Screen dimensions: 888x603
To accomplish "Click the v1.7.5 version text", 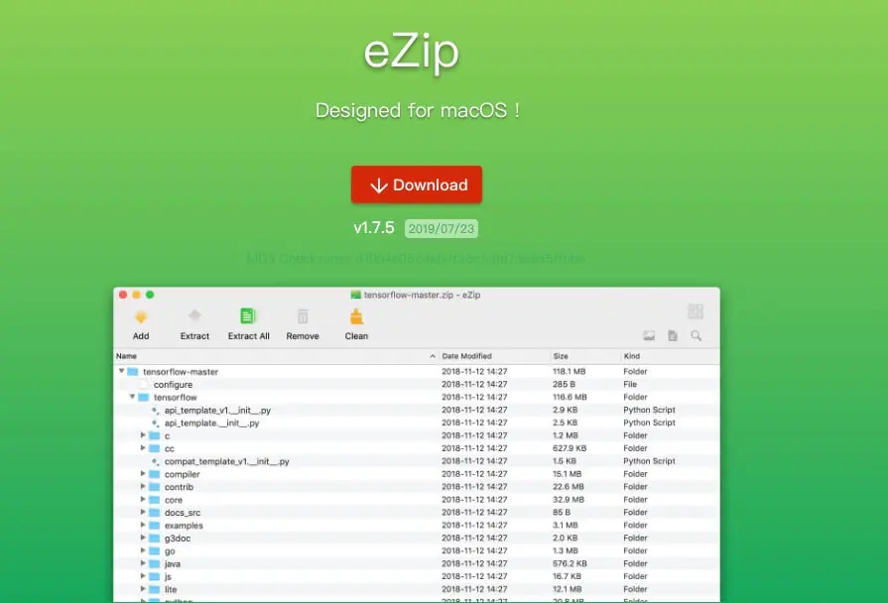I will 374,227.
